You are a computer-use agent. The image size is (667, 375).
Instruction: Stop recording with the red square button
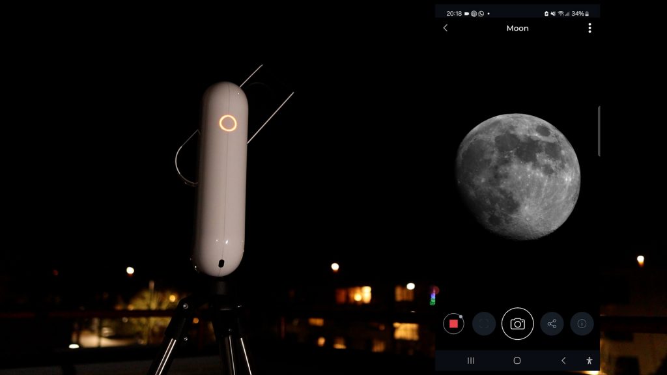tap(453, 324)
